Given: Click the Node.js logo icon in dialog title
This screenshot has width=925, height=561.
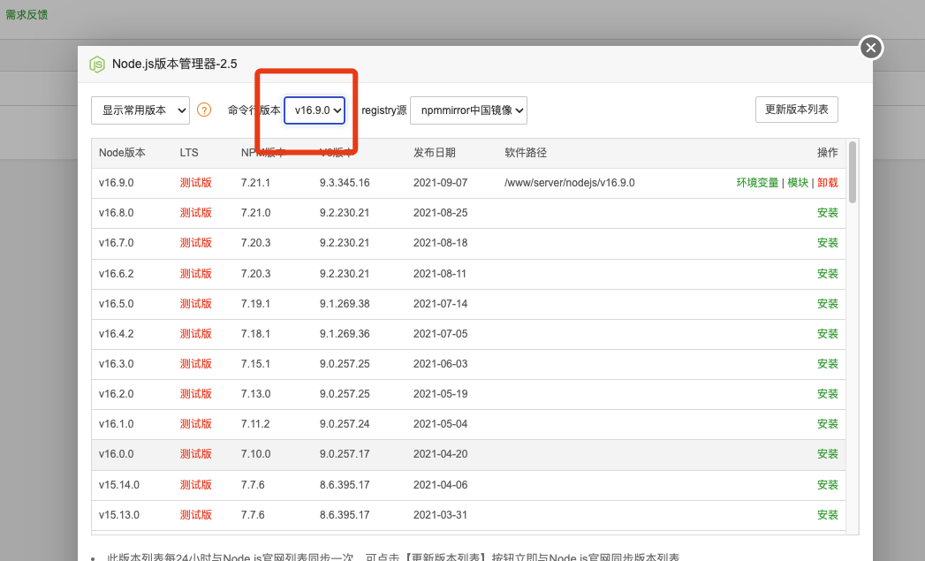Looking at the screenshot, I should (97, 64).
